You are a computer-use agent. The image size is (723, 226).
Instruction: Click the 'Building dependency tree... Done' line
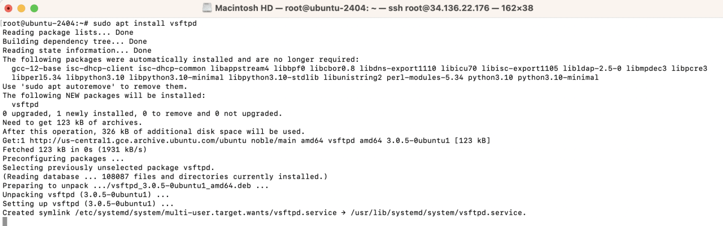click(75, 41)
